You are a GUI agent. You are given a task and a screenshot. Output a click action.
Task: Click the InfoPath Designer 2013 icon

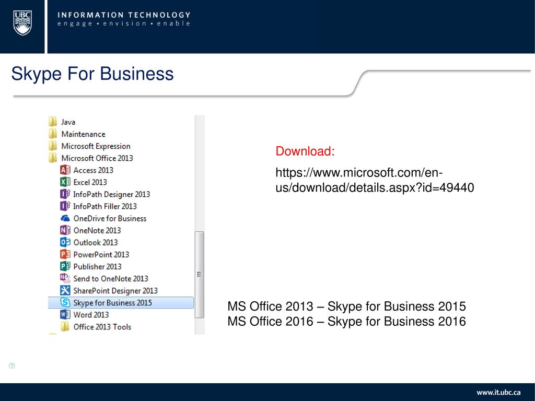coord(65,194)
